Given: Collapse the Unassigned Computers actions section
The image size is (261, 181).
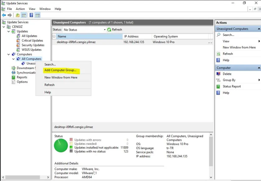Looking at the screenshot, I should click(259, 29).
